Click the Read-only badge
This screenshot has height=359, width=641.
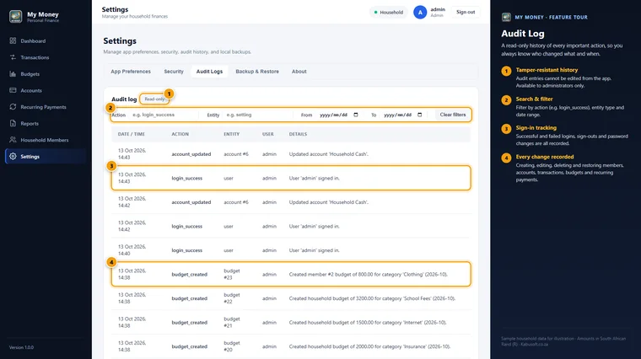click(154, 99)
